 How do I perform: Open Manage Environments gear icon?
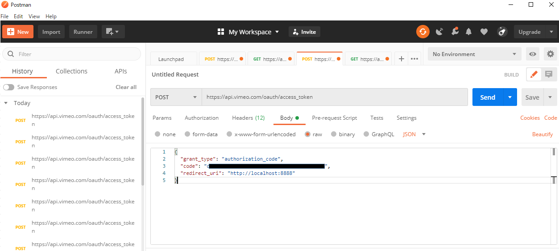point(551,54)
